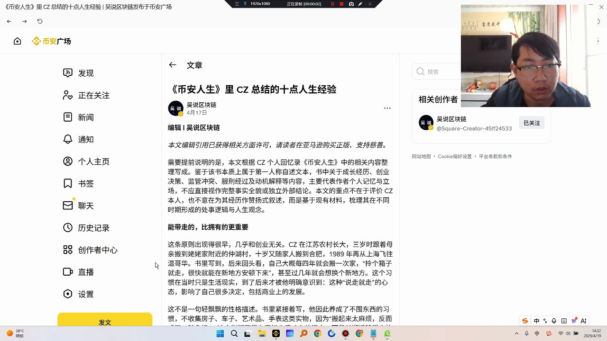Click the volume icon in the system tray
Viewport: 607px width, 341px height.
[x=569, y=333]
